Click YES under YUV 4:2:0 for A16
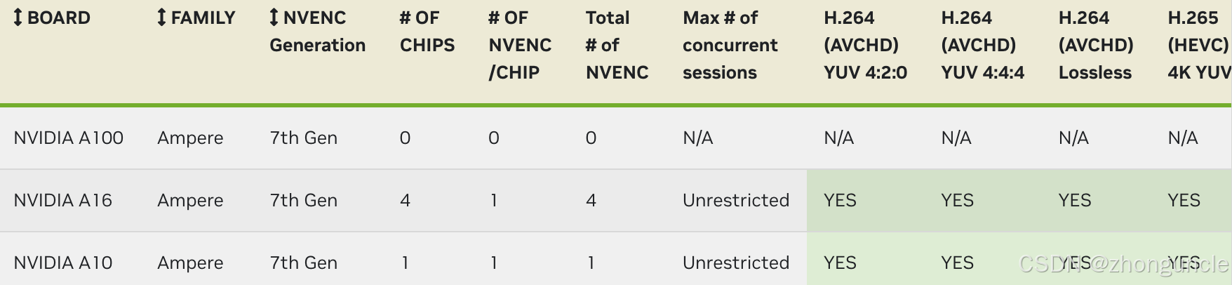The width and height of the screenshot is (1232, 285). tap(840, 200)
